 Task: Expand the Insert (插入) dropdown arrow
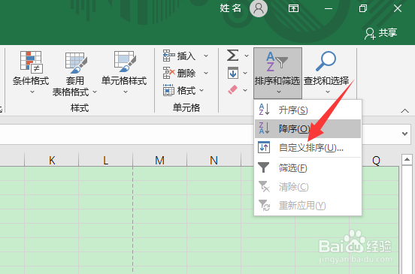[206, 56]
